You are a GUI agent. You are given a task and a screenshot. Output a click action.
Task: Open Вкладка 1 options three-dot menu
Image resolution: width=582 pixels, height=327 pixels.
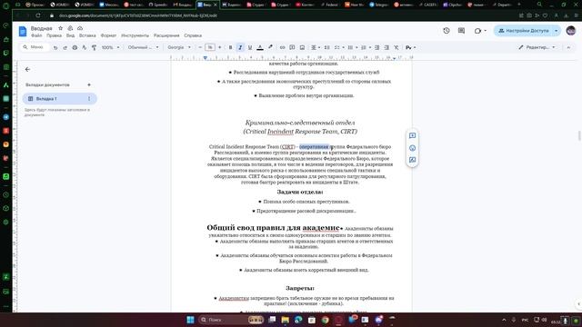click(x=89, y=99)
